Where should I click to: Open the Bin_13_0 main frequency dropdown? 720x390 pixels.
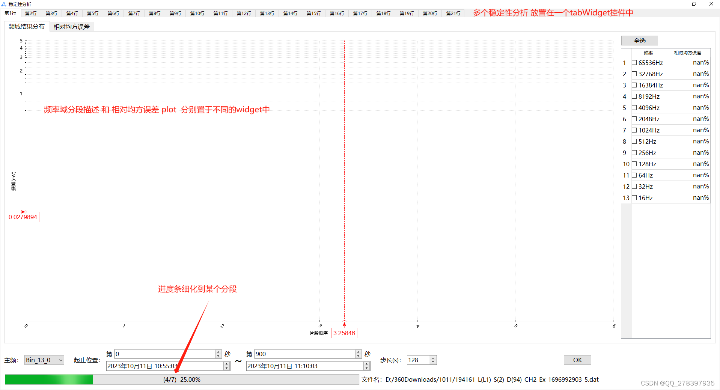tap(44, 360)
